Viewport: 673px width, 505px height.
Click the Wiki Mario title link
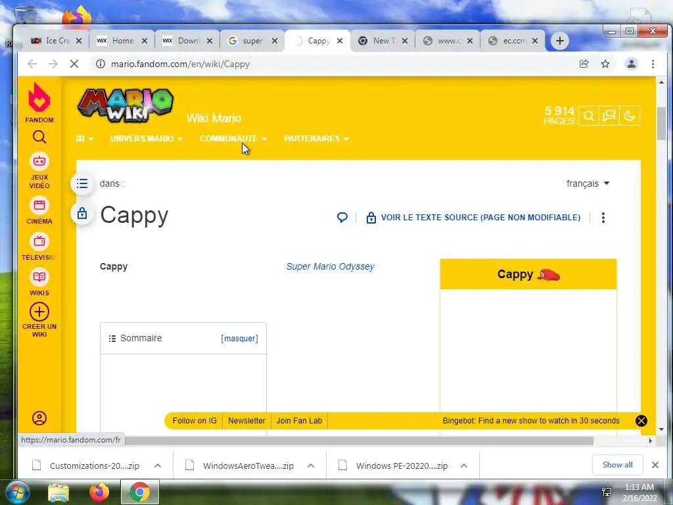pos(214,118)
